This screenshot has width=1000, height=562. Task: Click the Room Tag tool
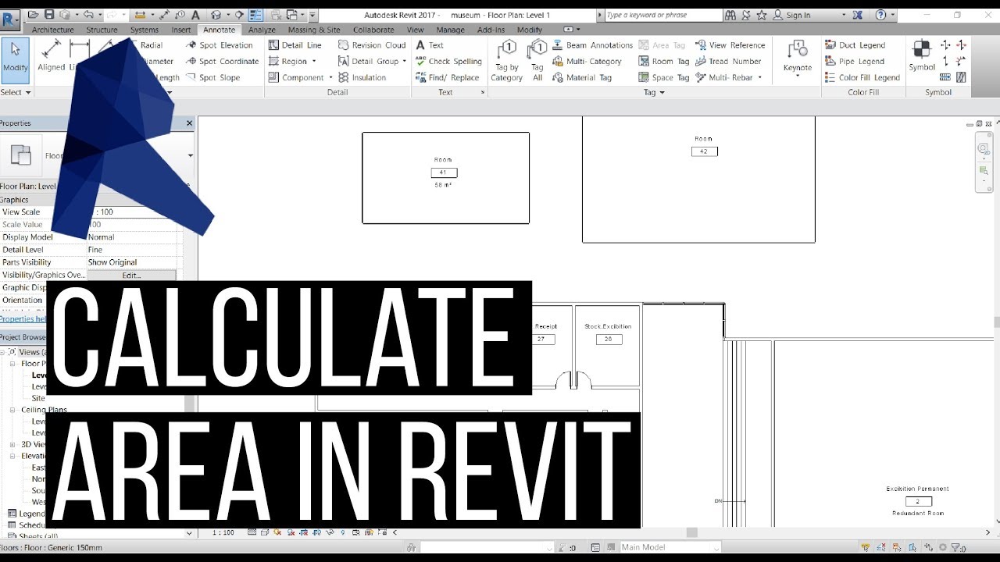click(664, 62)
